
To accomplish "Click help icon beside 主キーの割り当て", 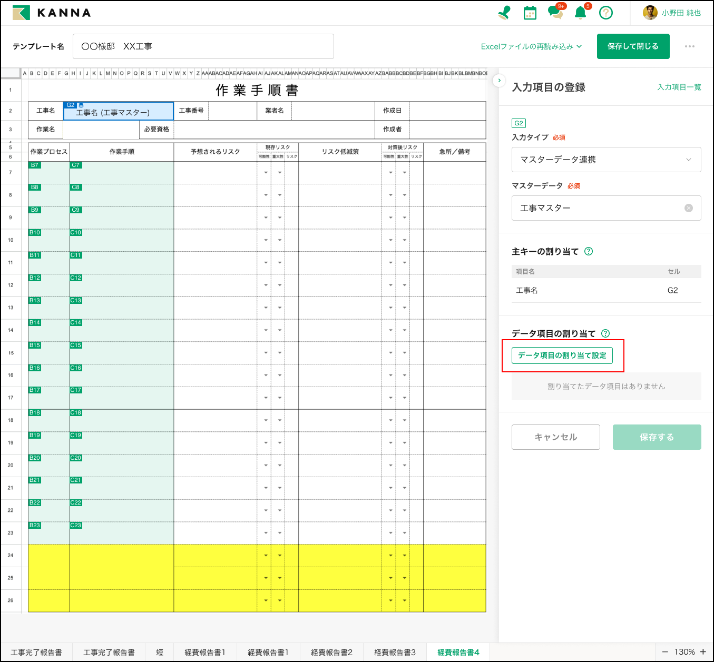I will click(589, 252).
